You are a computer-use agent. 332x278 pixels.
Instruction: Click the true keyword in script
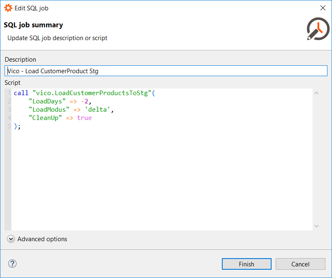tap(84, 118)
